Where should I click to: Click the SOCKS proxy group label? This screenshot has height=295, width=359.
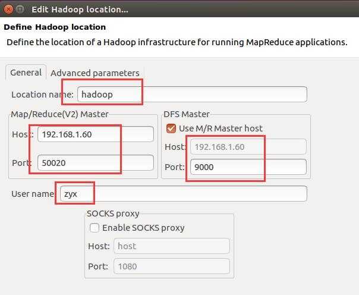pyautogui.click(x=113, y=214)
